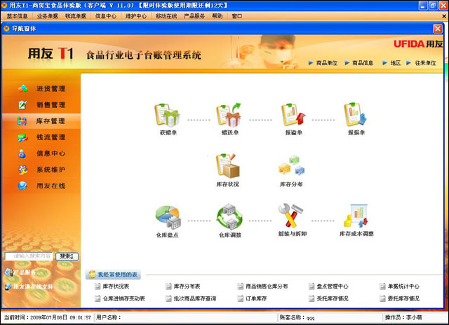Select 系统维护 in the sidebar

tap(41, 170)
